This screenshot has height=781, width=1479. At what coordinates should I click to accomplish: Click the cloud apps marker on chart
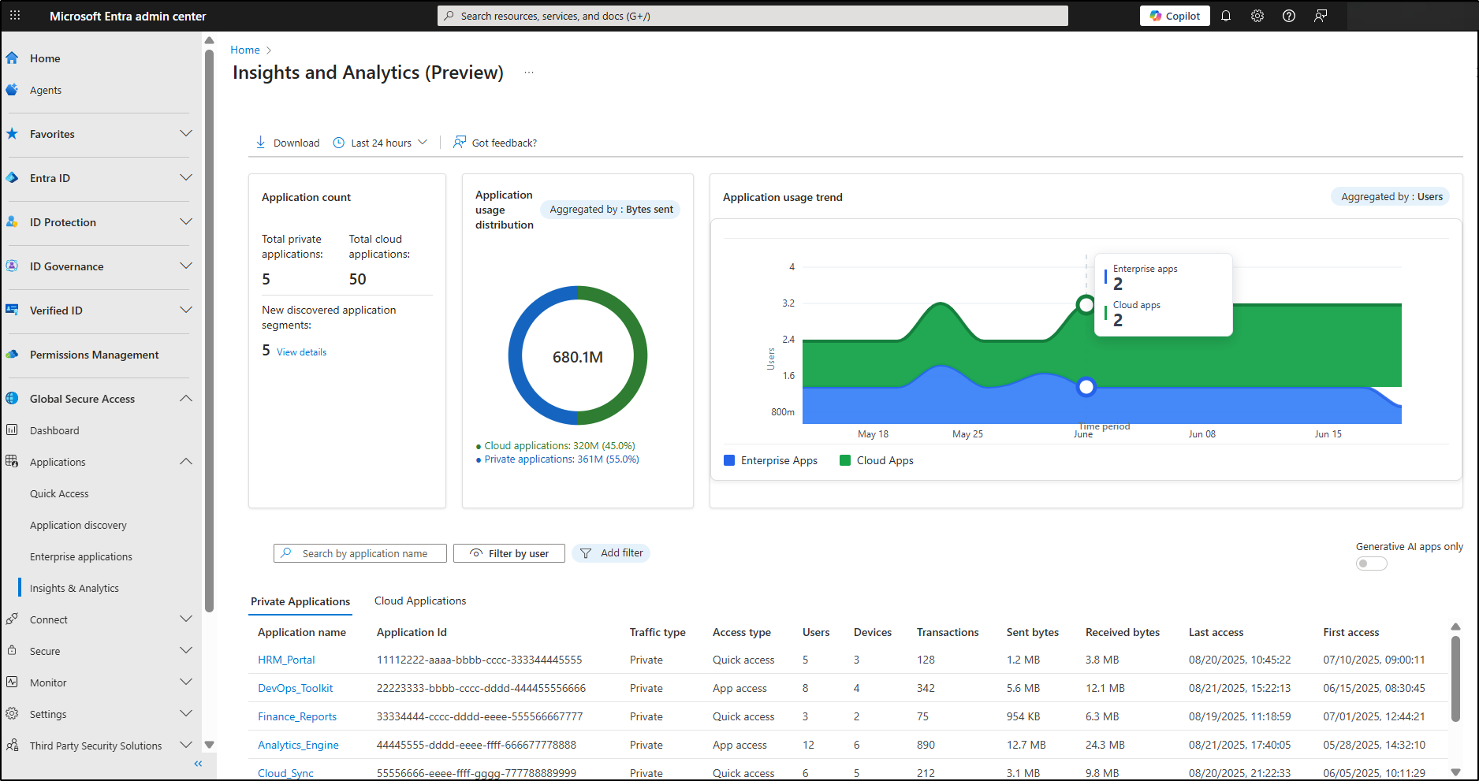click(x=1086, y=304)
